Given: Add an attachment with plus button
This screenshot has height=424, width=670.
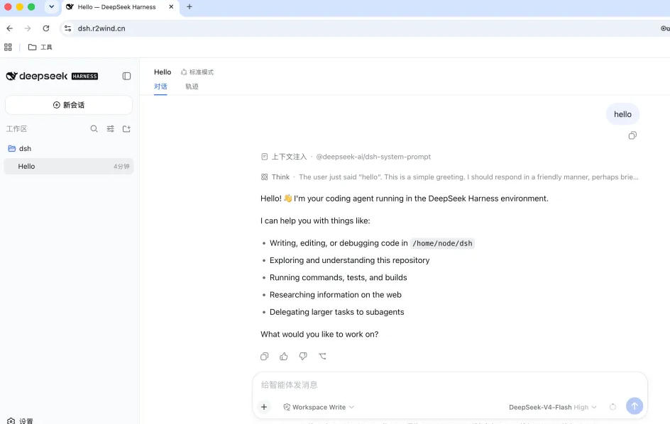Looking at the screenshot, I should (x=264, y=408).
